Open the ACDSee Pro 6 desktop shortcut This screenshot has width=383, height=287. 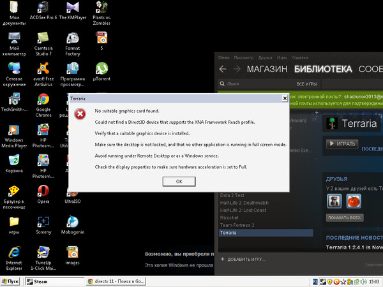(x=43, y=10)
